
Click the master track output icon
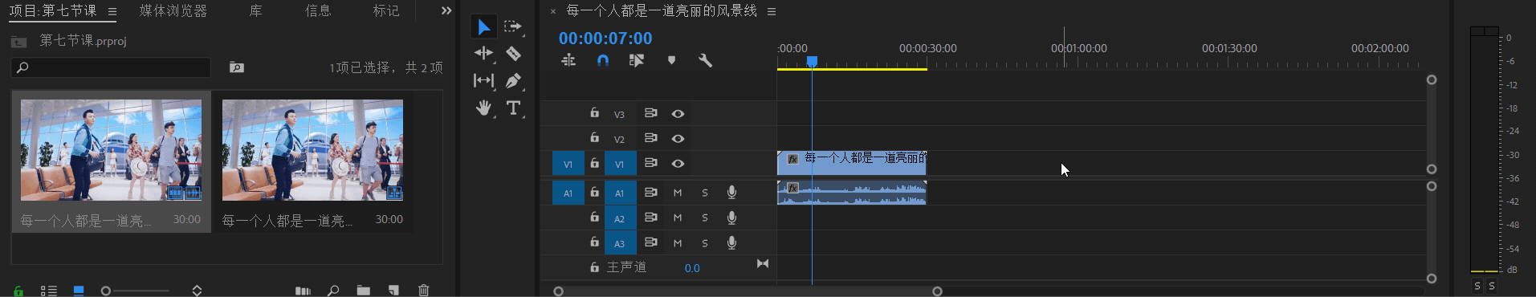[x=763, y=263]
